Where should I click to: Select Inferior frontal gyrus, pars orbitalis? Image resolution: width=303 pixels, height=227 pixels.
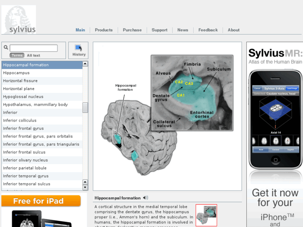tap(42, 136)
